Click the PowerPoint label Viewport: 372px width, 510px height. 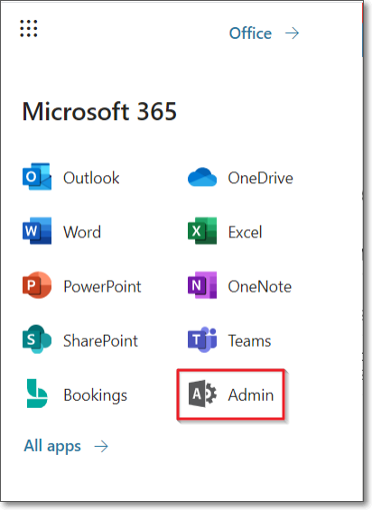click(102, 286)
